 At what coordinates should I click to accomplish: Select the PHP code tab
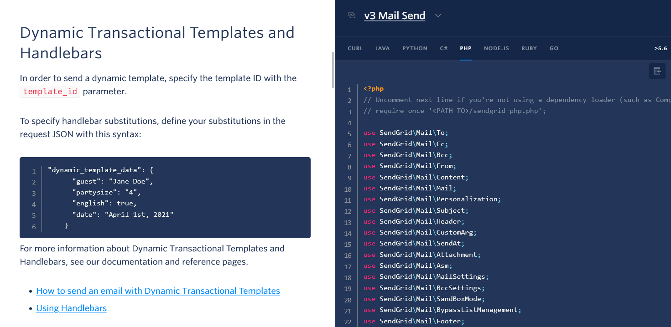466,48
